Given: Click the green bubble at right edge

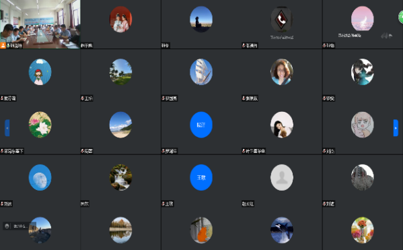Looking at the screenshot, I should [x=401, y=17].
